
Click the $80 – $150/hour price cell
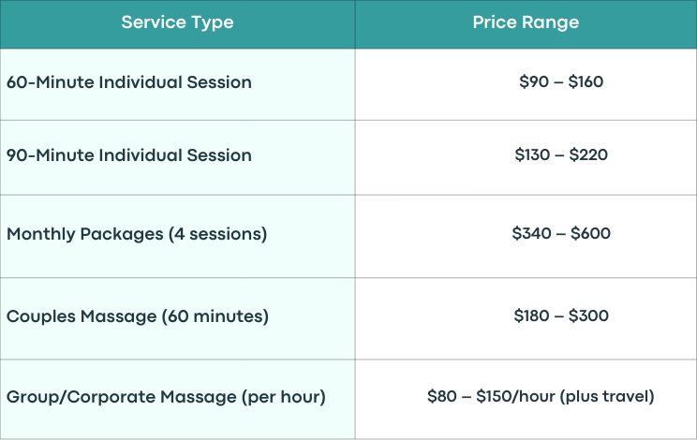[x=526, y=399]
